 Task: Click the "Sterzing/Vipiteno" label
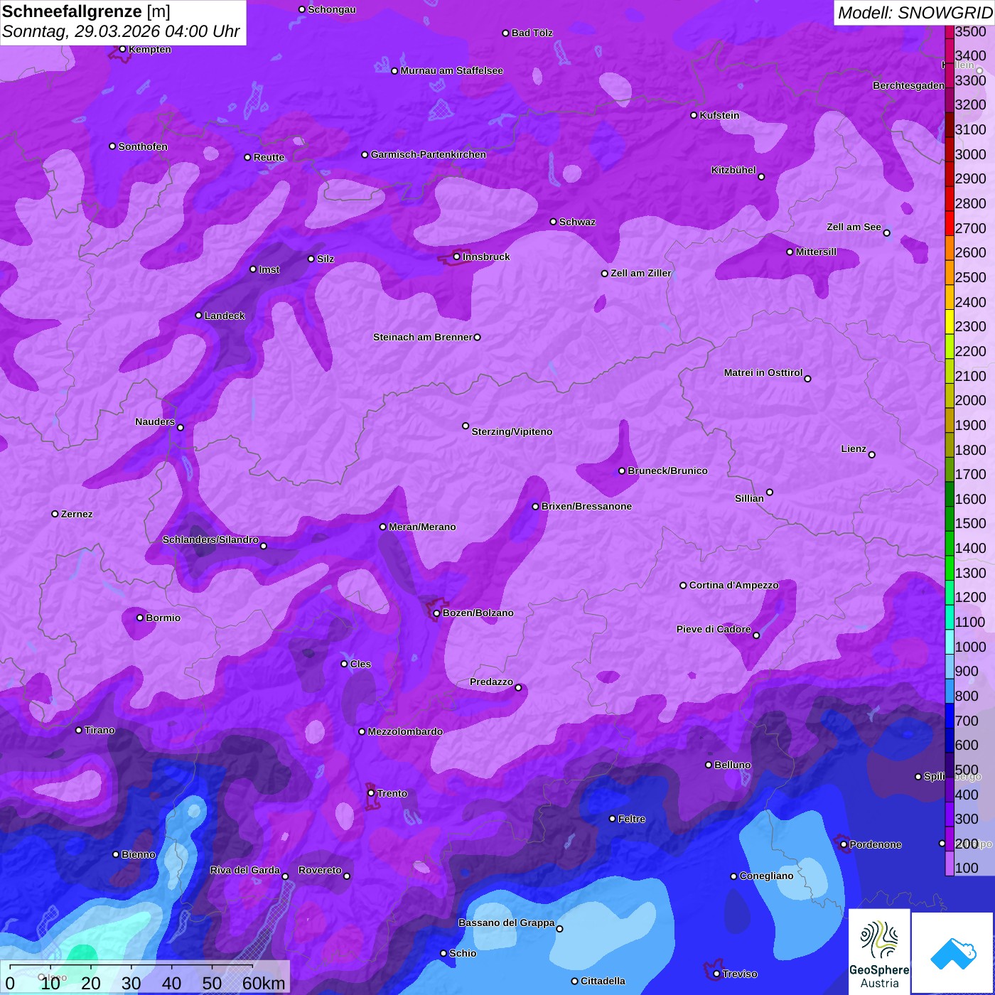coord(512,431)
